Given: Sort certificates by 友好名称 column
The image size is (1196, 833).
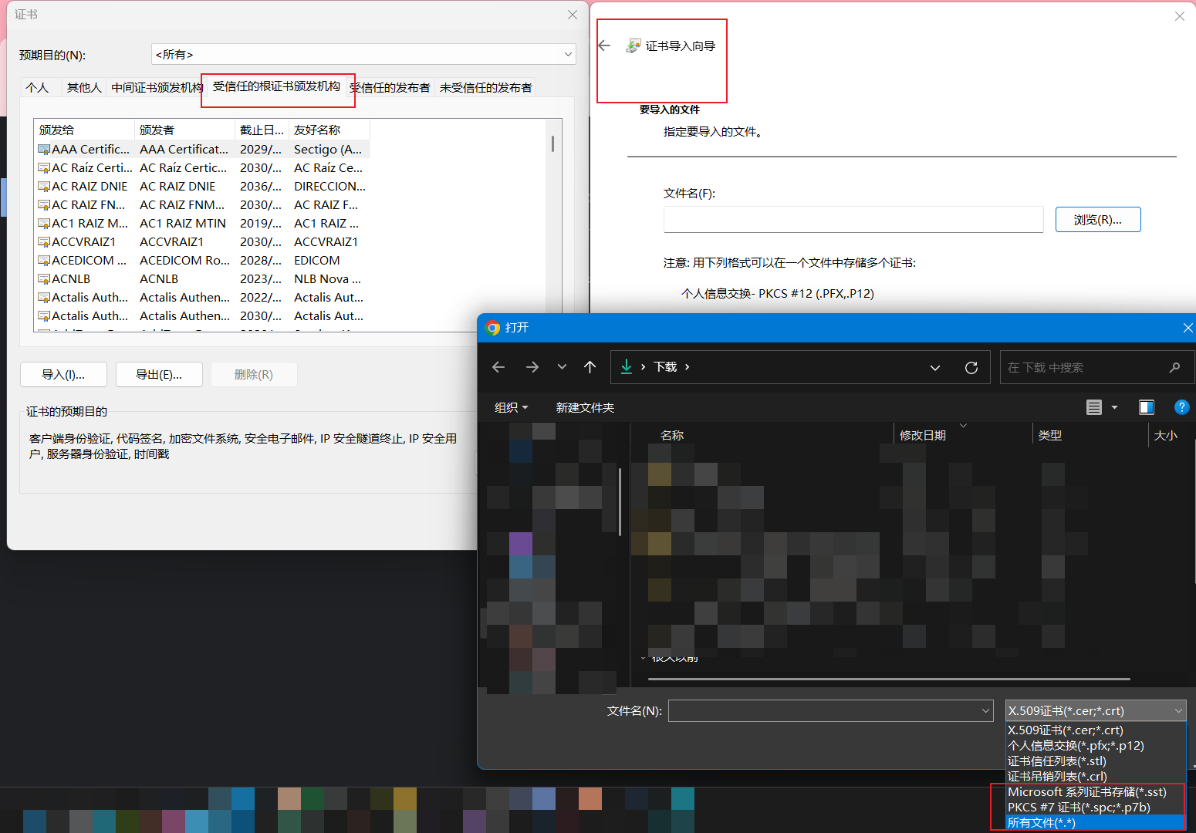Looking at the screenshot, I should [x=329, y=130].
